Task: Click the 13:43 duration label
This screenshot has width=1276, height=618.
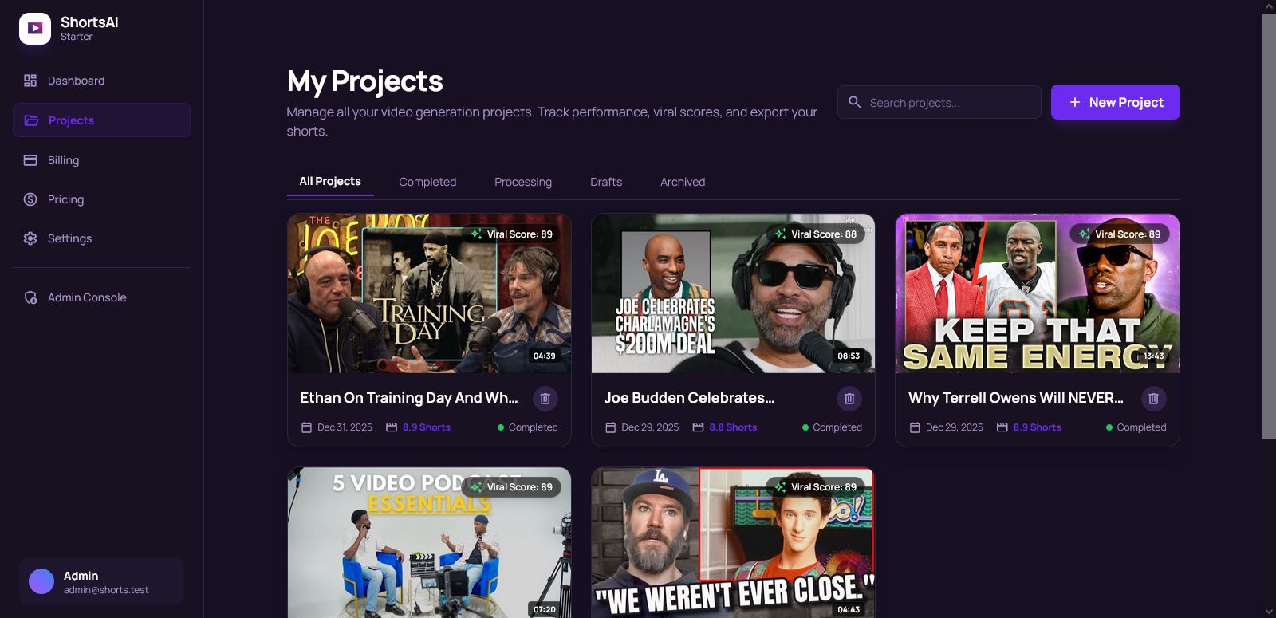Action: click(x=1153, y=356)
